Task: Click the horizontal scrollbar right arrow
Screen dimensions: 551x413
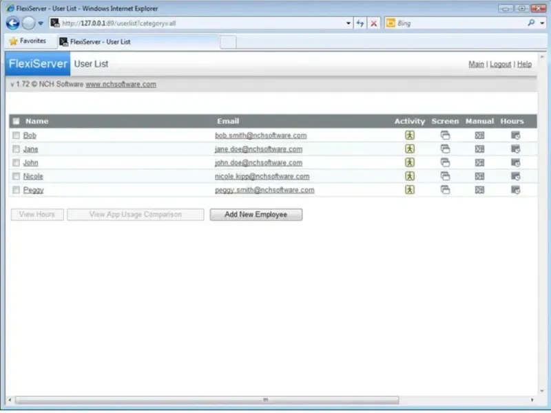Action: click(532, 400)
